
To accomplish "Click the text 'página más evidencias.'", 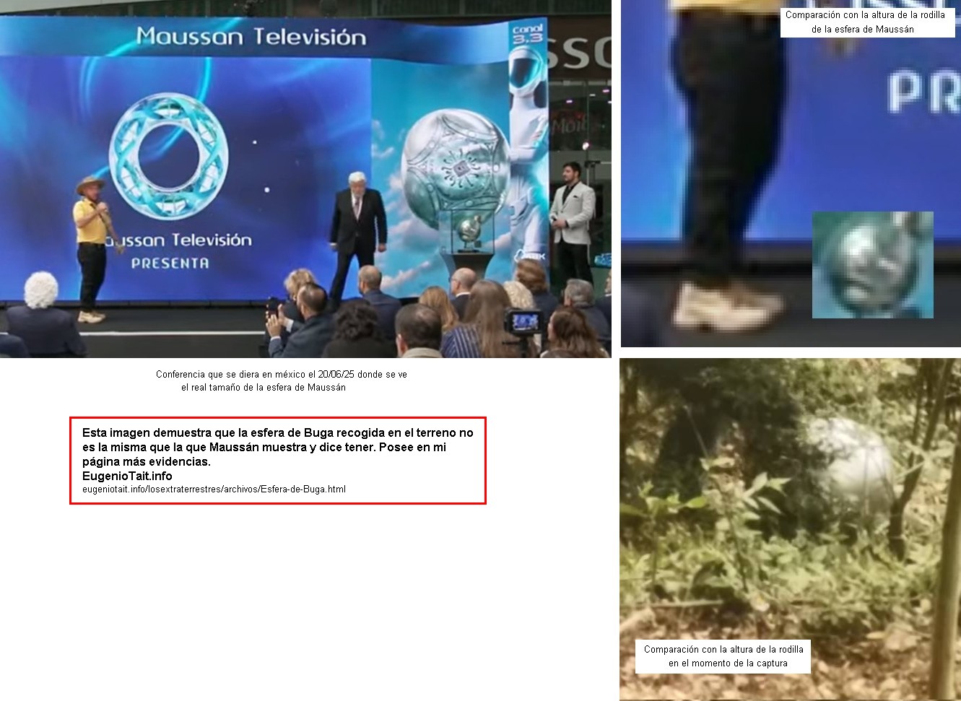I will click(x=147, y=461).
